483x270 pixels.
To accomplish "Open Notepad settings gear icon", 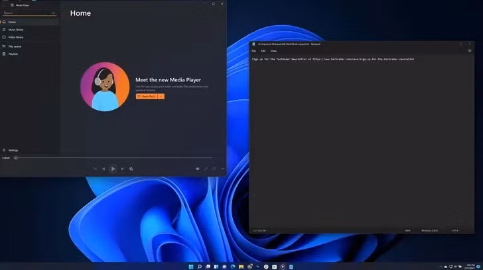I will coord(470,51).
